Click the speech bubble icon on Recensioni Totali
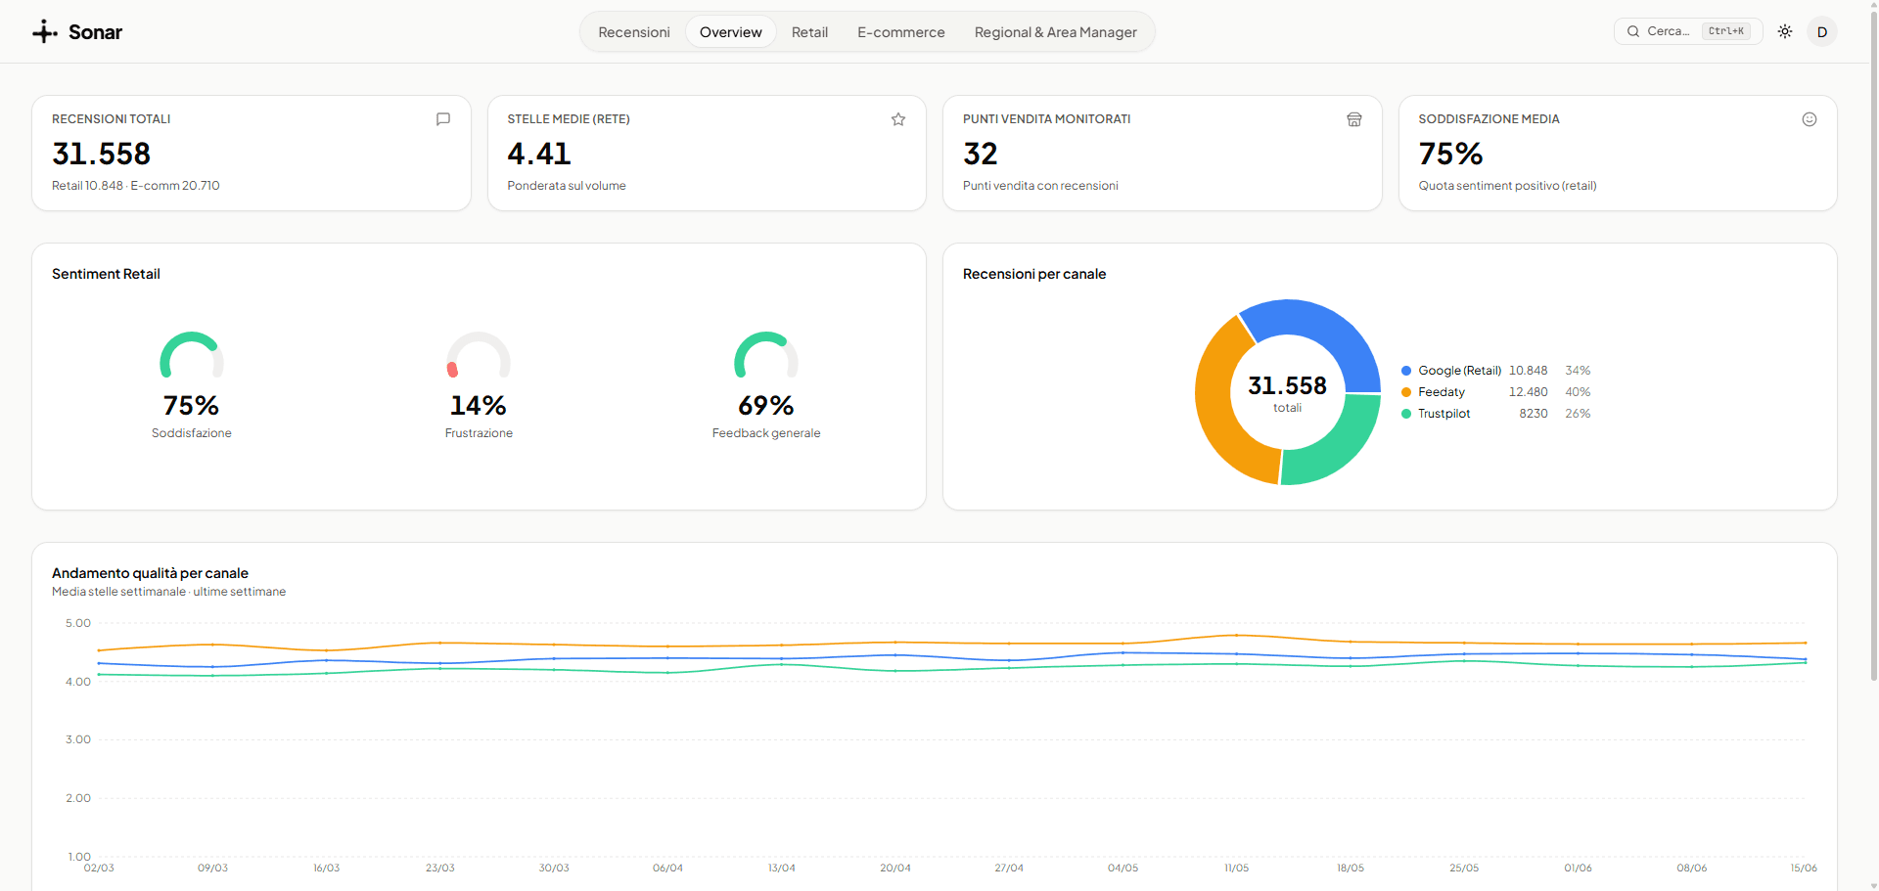This screenshot has width=1879, height=891. coord(443,119)
